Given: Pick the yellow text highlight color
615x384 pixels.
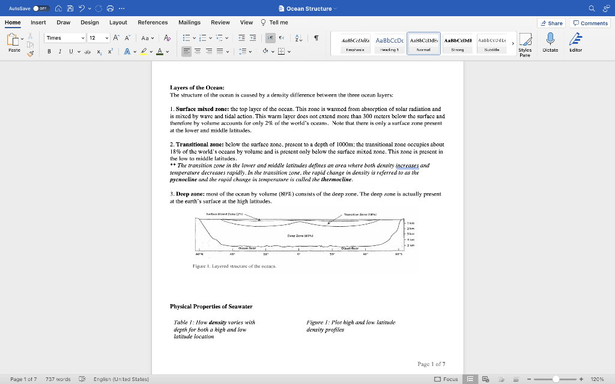Looking at the screenshot, I should point(144,52).
